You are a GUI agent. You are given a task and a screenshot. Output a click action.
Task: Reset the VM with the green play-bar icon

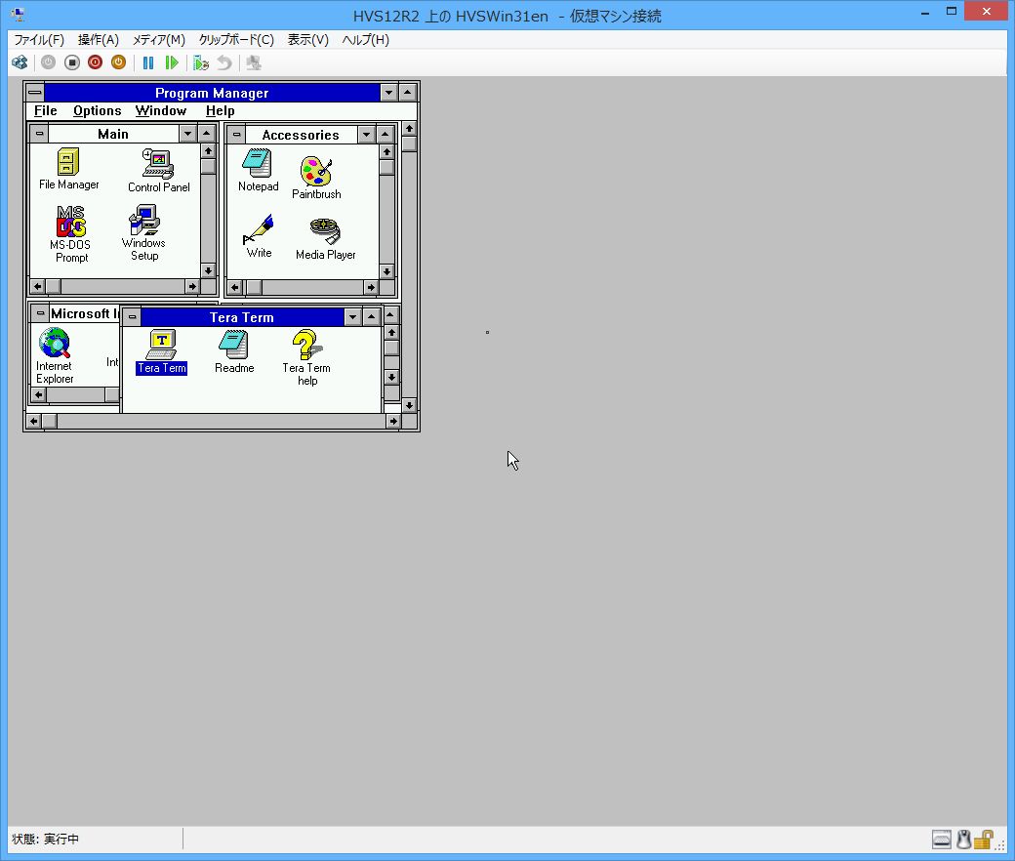(172, 62)
